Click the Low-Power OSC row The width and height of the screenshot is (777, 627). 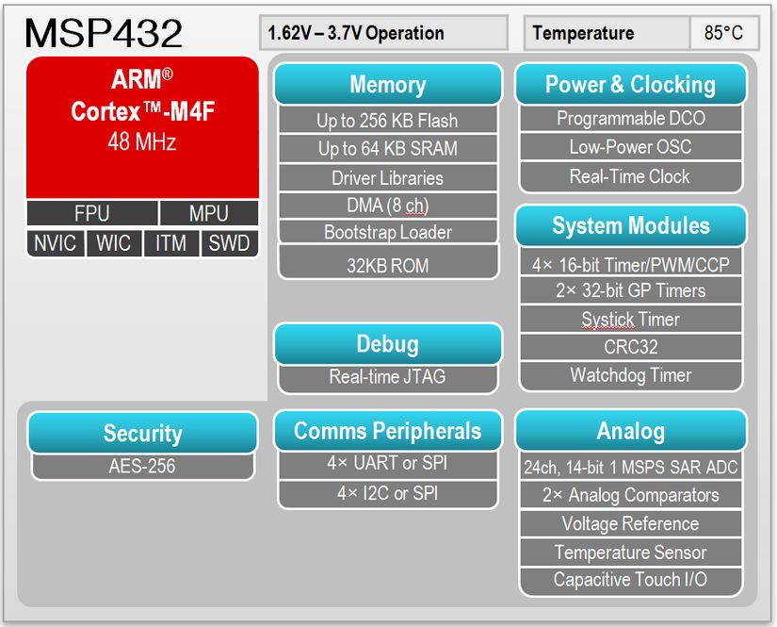631,147
